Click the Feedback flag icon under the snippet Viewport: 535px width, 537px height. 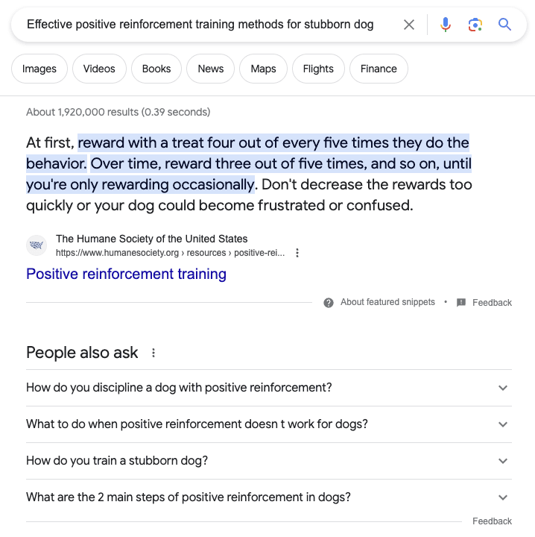461,303
